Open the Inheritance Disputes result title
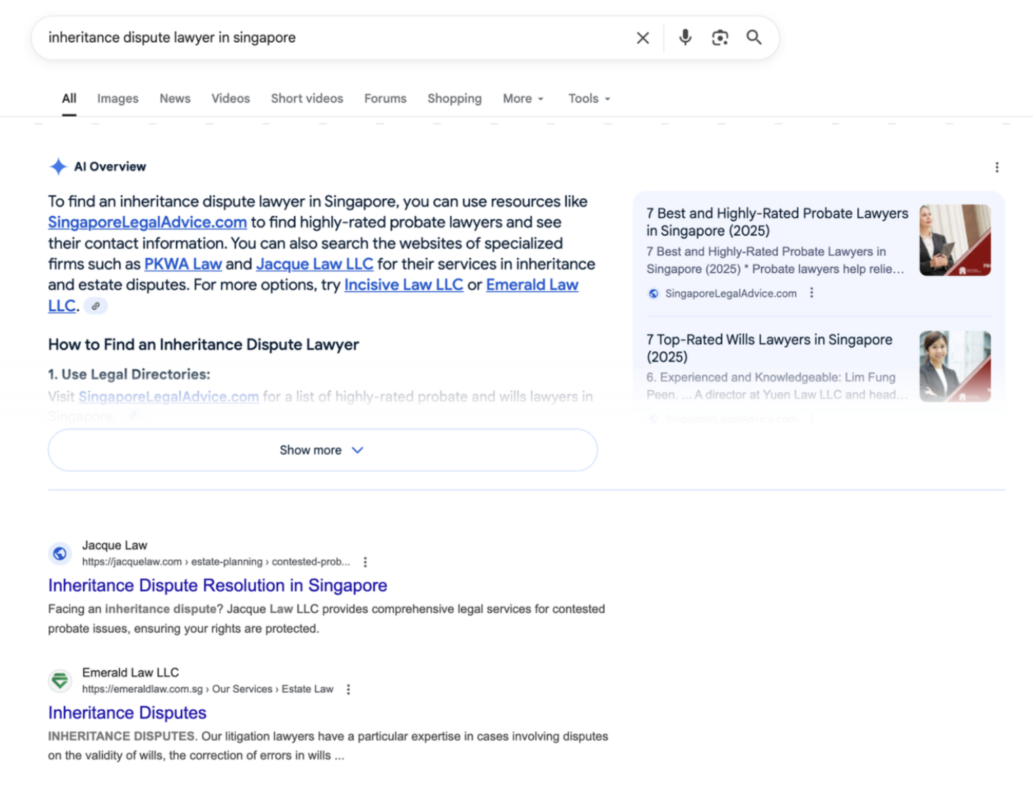Screen dimensions: 1033x790 click(x=127, y=713)
